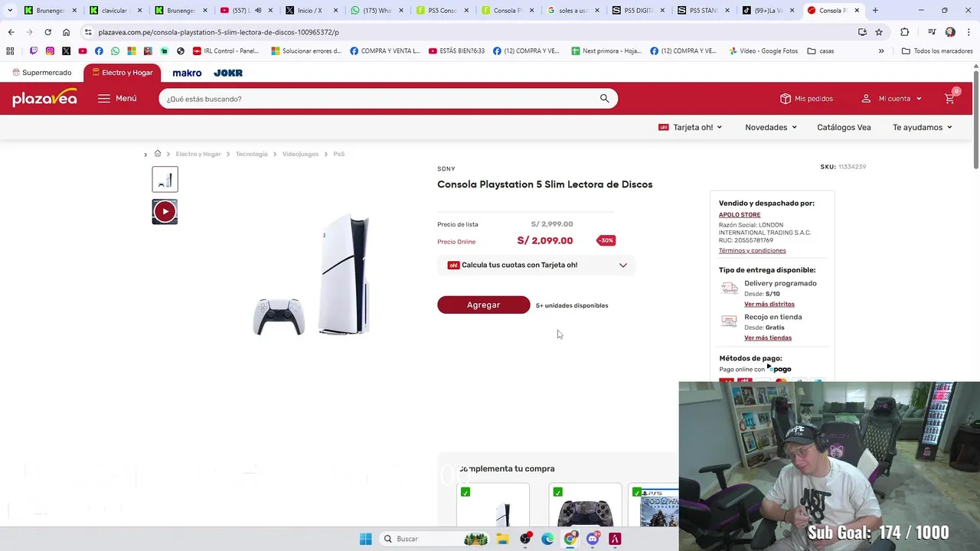The image size is (980, 551).
Task: Go to home breadcrumb icon
Action: click(x=158, y=153)
